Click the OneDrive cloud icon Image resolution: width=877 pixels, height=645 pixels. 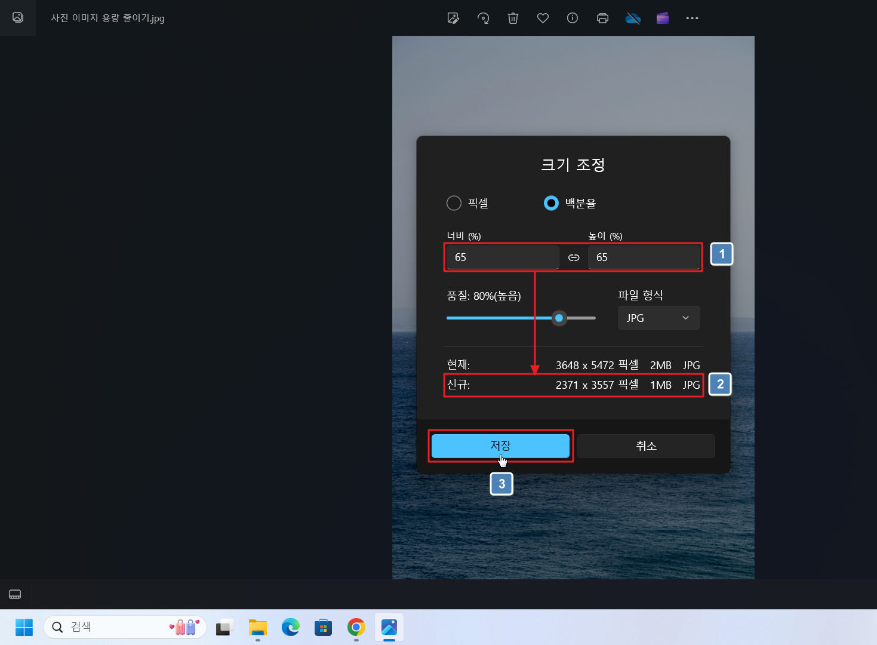633,18
